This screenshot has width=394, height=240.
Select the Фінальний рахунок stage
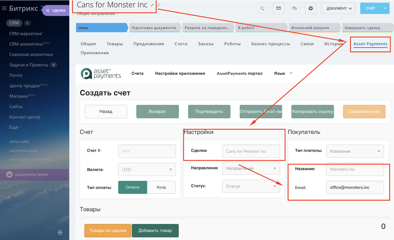(x=315, y=28)
